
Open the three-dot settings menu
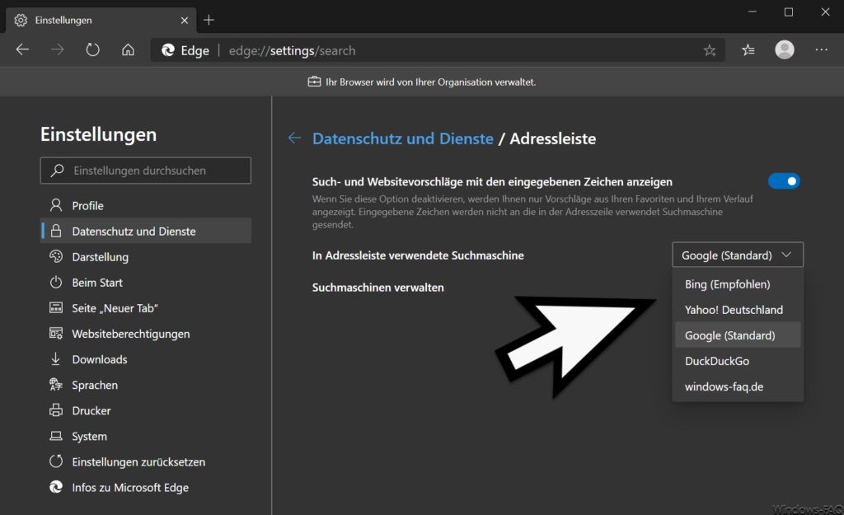click(x=822, y=49)
